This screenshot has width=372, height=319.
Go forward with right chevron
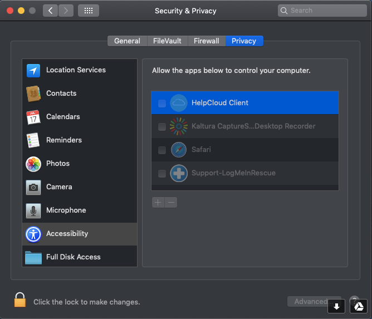pyautogui.click(x=66, y=11)
